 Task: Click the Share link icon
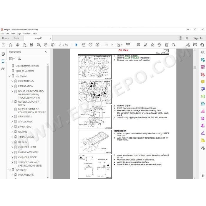[188, 45]
